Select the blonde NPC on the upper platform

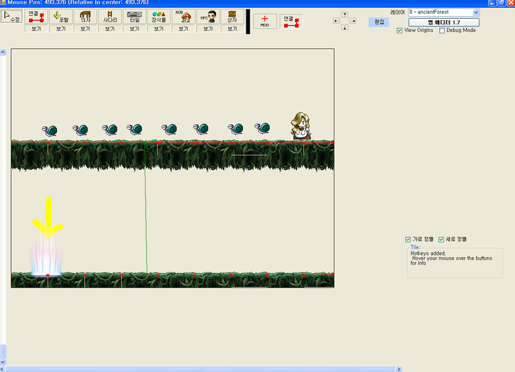pyautogui.click(x=300, y=126)
